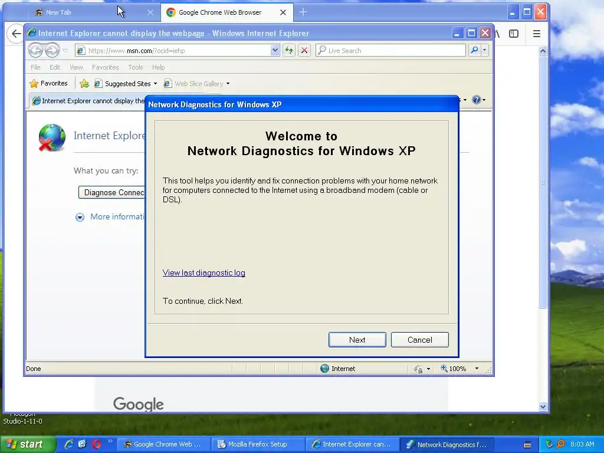Open the View menu in Internet Explorer
The height and width of the screenshot is (453, 604).
tap(76, 67)
